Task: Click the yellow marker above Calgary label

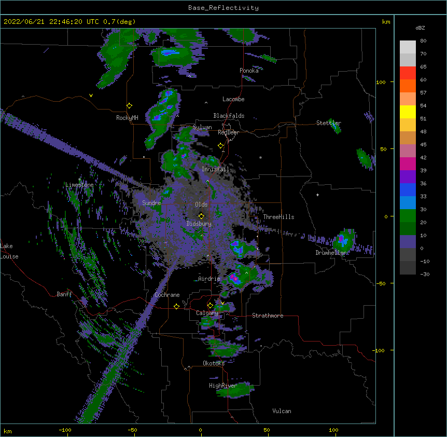Action: pyautogui.click(x=210, y=306)
